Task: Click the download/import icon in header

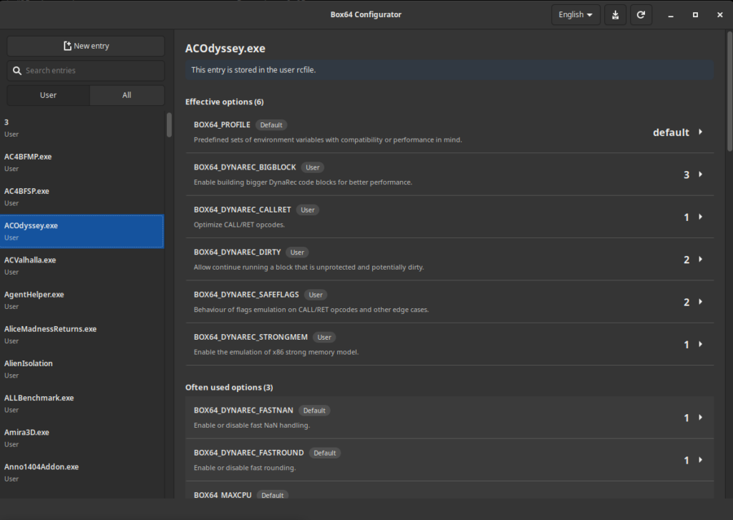Action: pyautogui.click(x=615, y=15)
